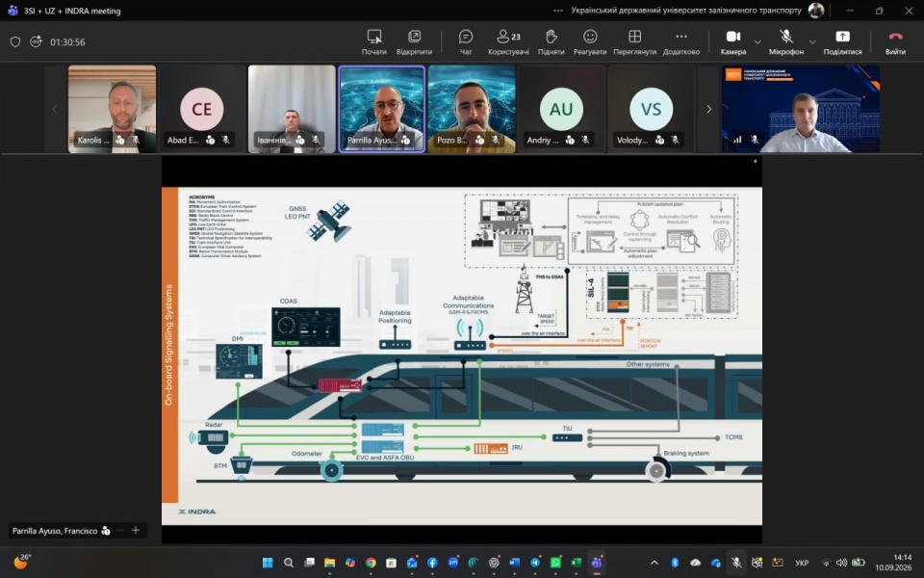Toggle microphone mute in Windows system tray
Image resolution: width=924 pixels, height=578 pixels.
click(736, 563)
